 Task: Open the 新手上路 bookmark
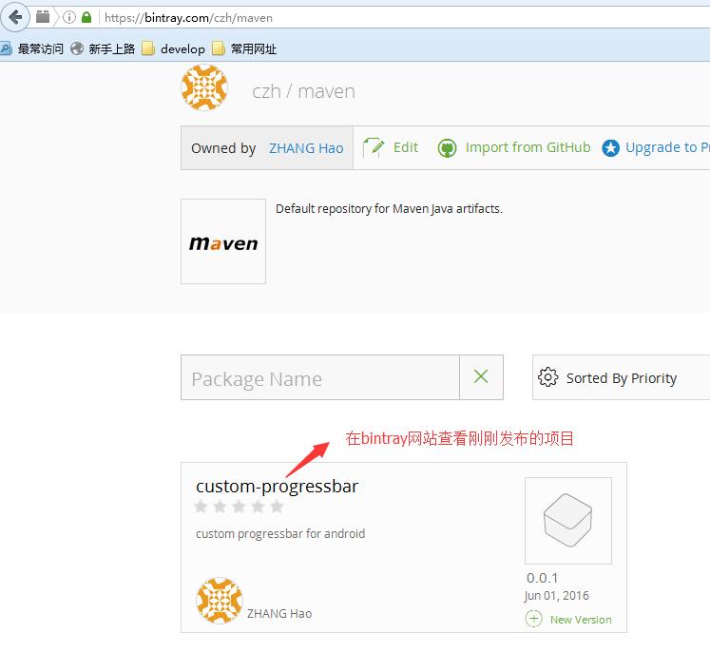coord(104,48)
